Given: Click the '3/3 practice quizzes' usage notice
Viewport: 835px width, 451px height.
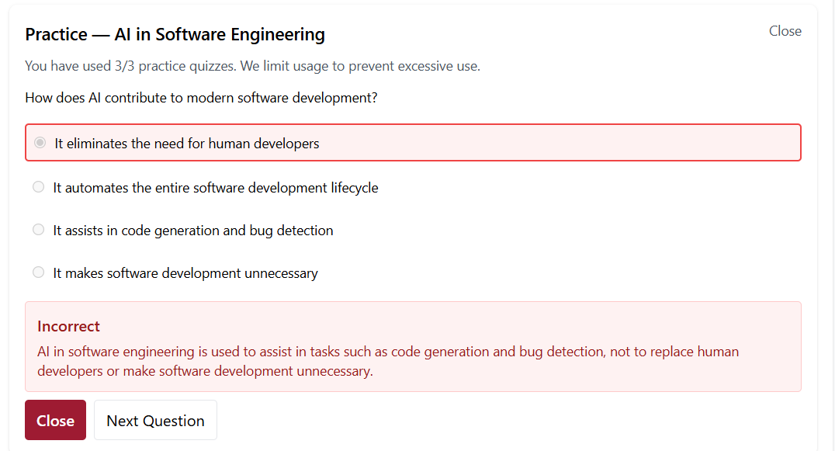Looking at the screenshot, I should coord(252,66).
